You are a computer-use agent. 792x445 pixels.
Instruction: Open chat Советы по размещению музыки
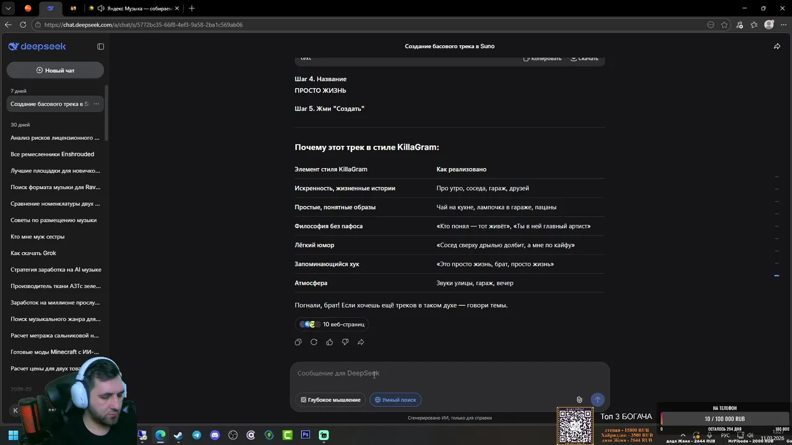click(55, 220)
